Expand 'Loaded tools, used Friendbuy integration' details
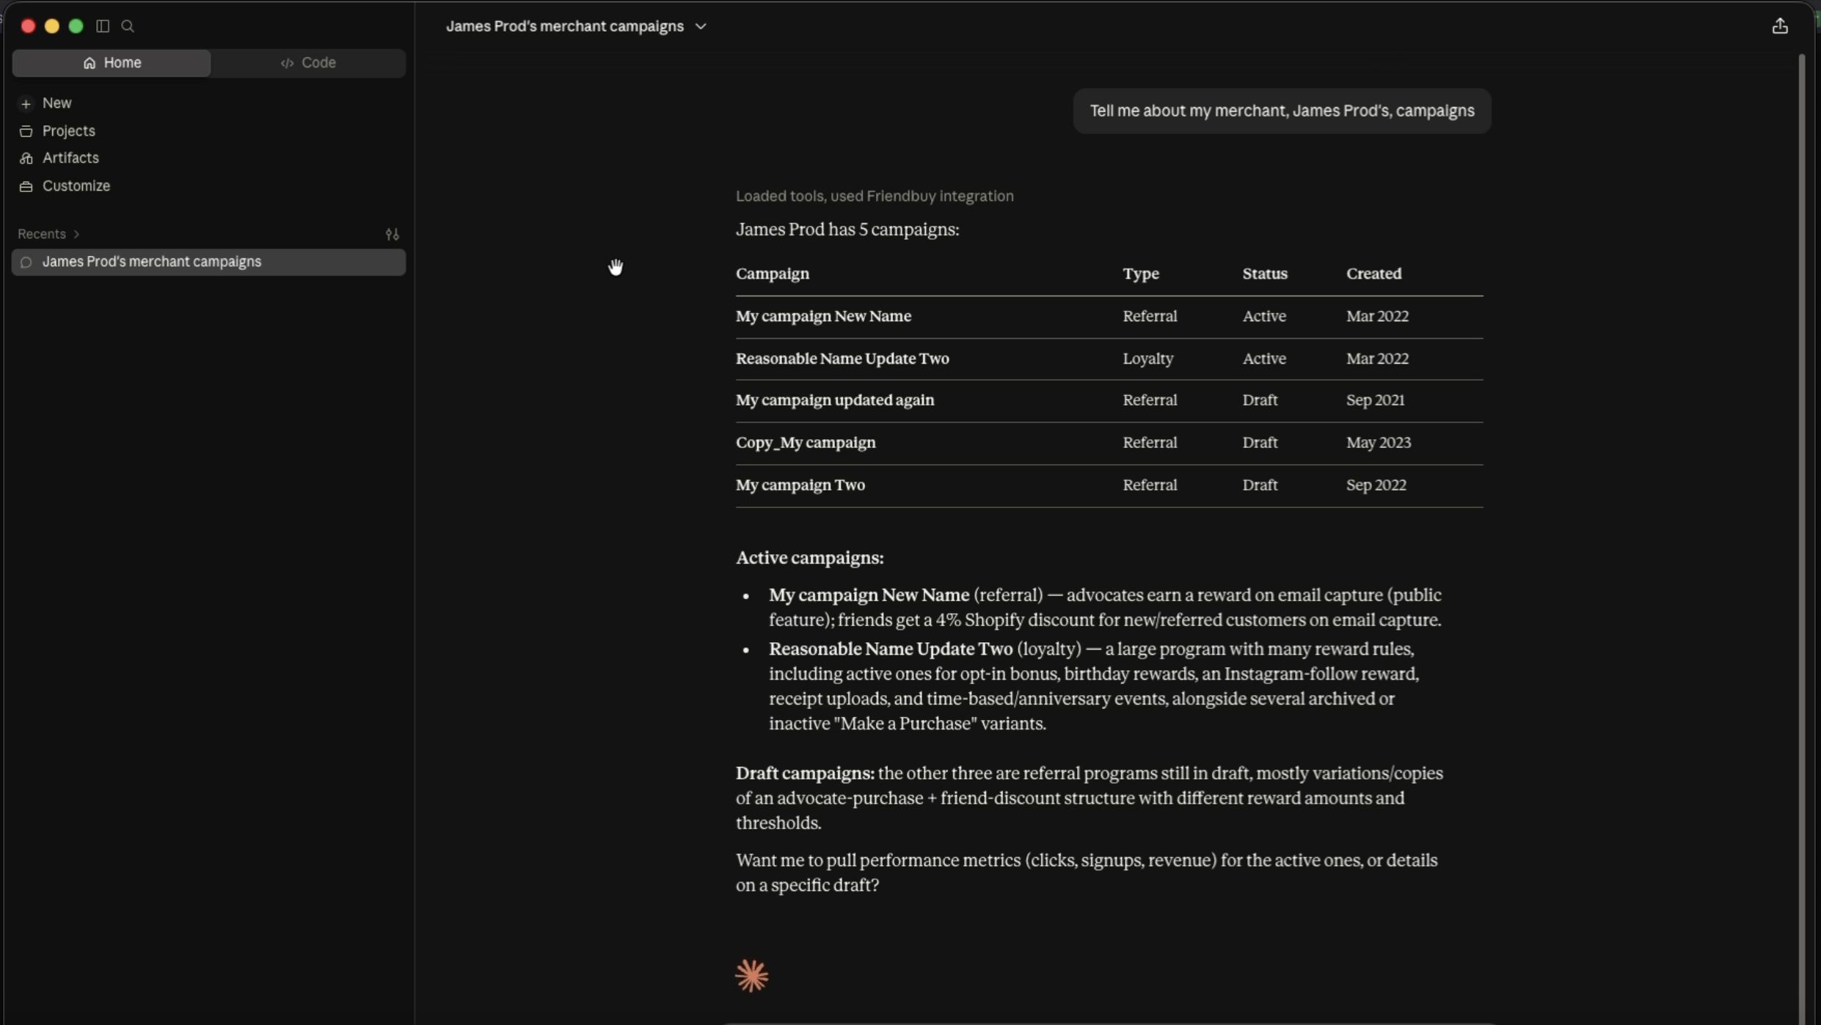 click(x=875, y=196)
